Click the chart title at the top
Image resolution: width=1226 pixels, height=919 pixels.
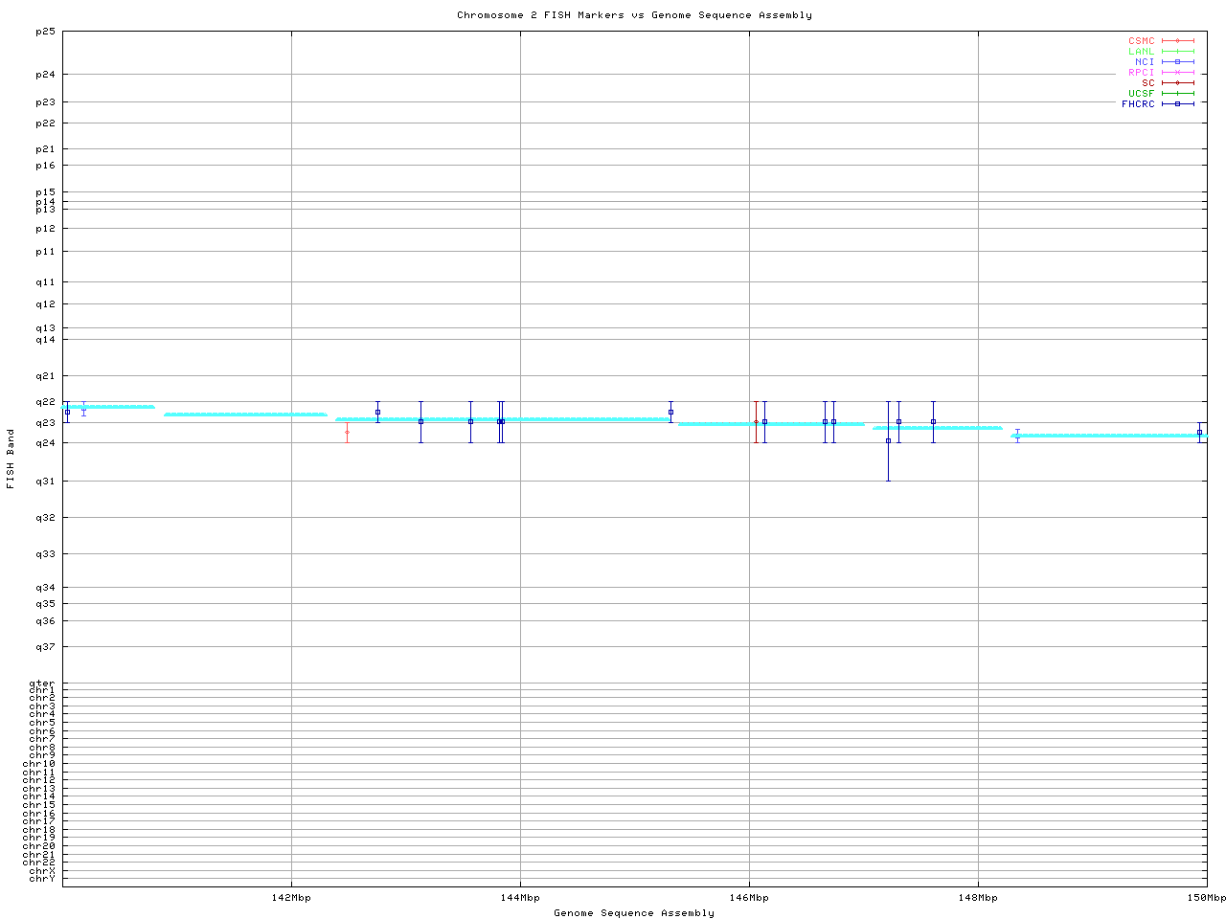click(633, 15)
